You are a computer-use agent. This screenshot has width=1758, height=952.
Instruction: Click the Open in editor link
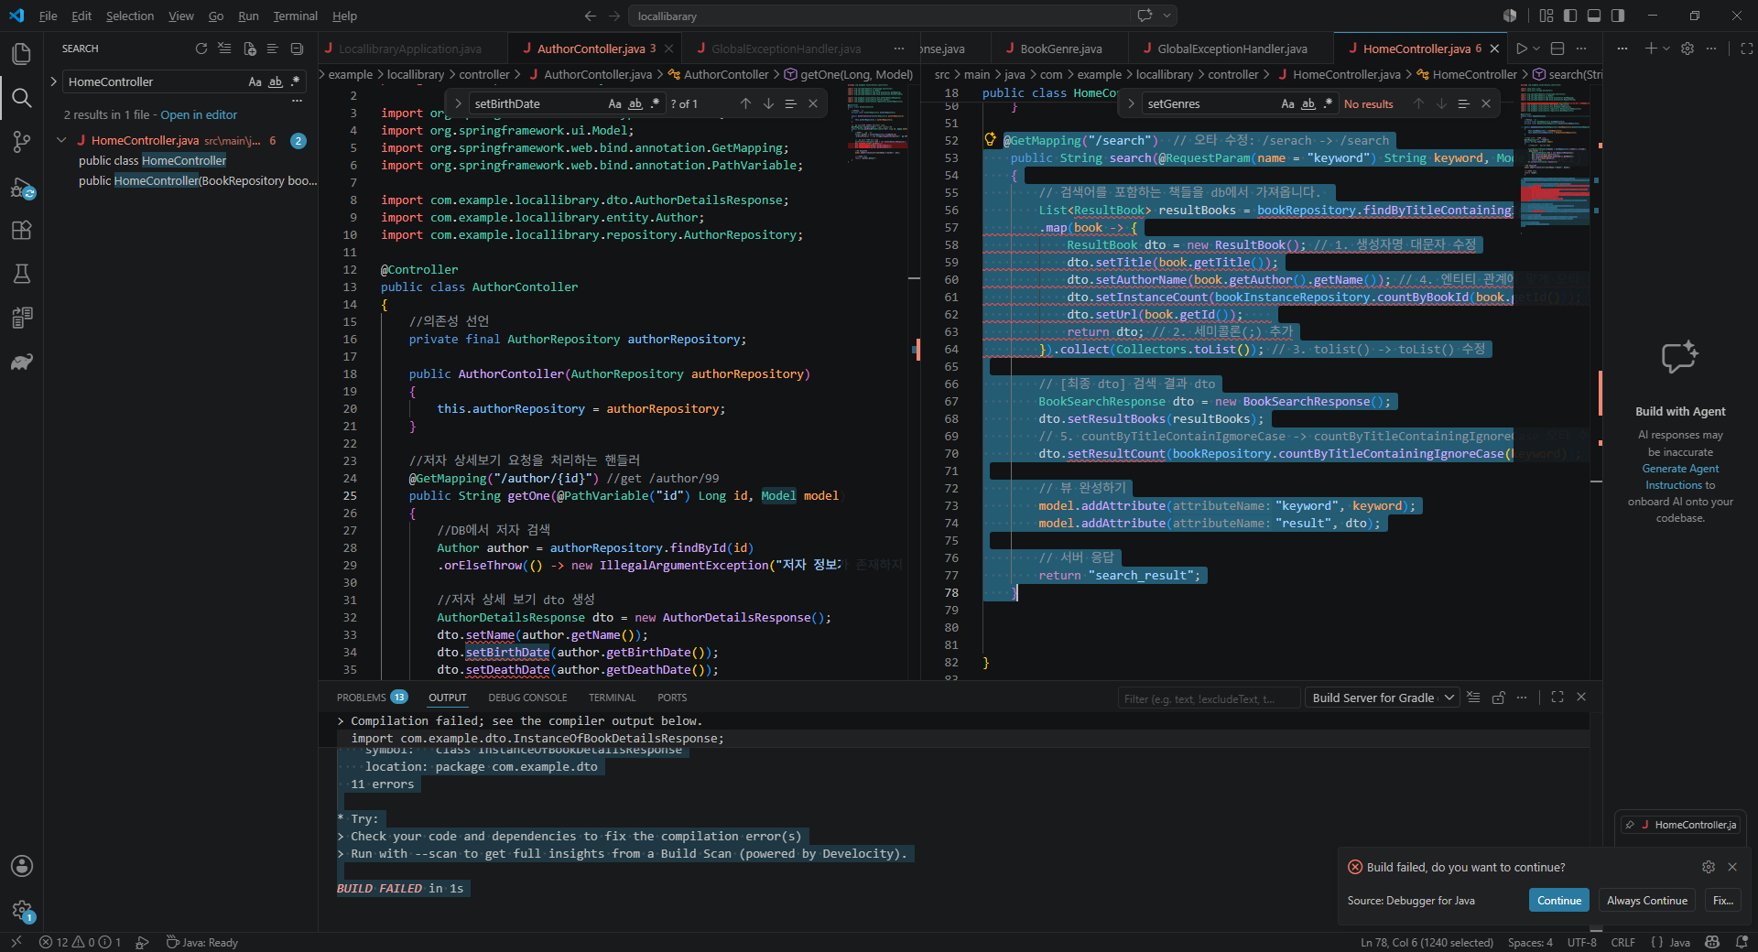coord(199,114)
